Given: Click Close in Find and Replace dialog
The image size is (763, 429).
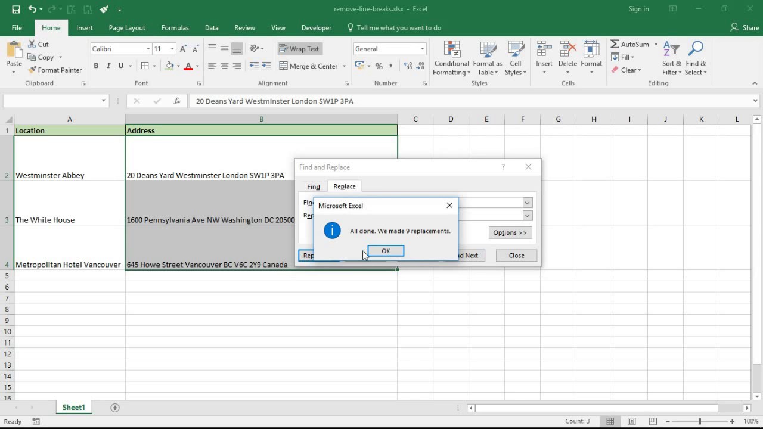Looking at the screenshot, I should tap(516, 256).
